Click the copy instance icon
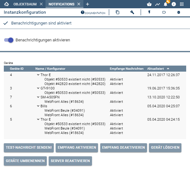The width and height of the screenshot is (190, 170). coord(117,12)
